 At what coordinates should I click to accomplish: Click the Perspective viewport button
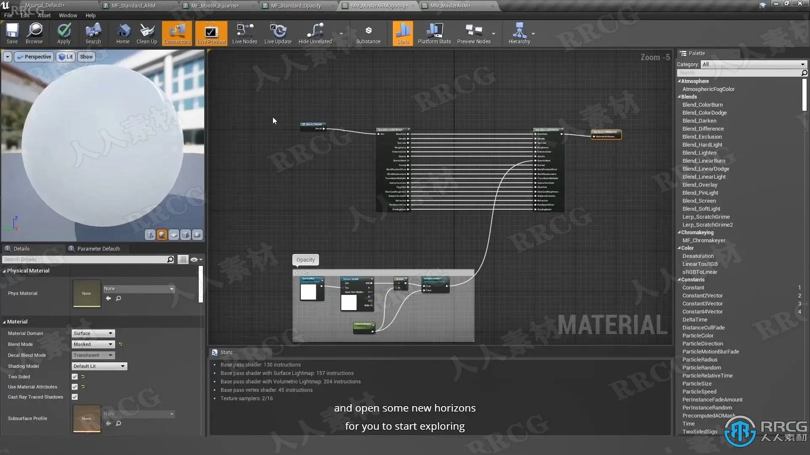34,57
